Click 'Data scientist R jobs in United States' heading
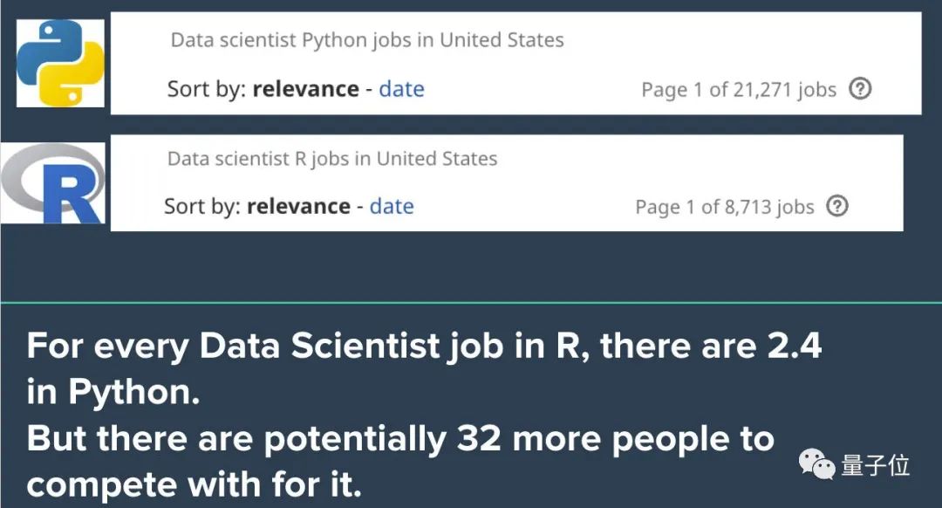The height and width of the screenshot is (508, 942). tap(331, 159)
